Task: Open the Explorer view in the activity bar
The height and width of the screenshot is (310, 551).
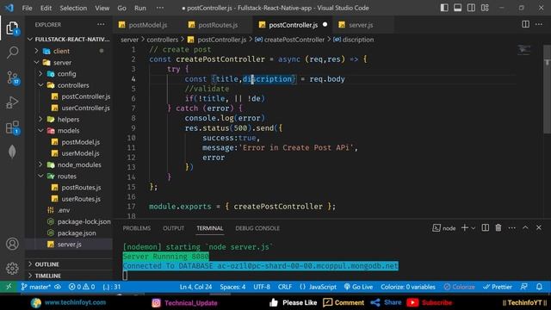Action: [x=12, y=28]
